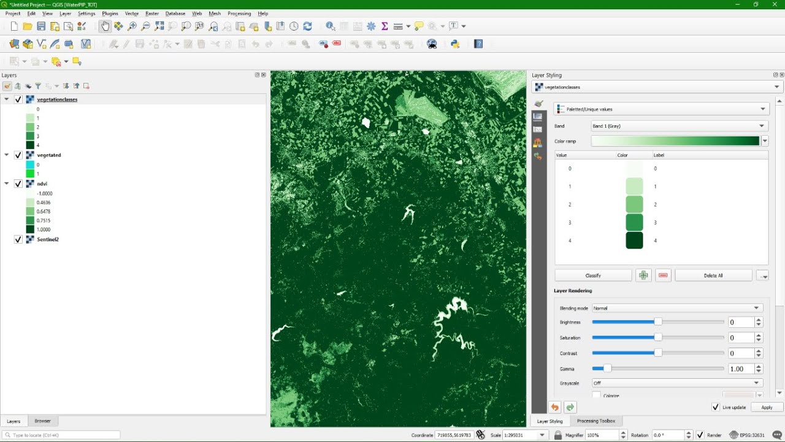
Task: Open the style History tab in Layer Styling
Action: tap(538, 157)
